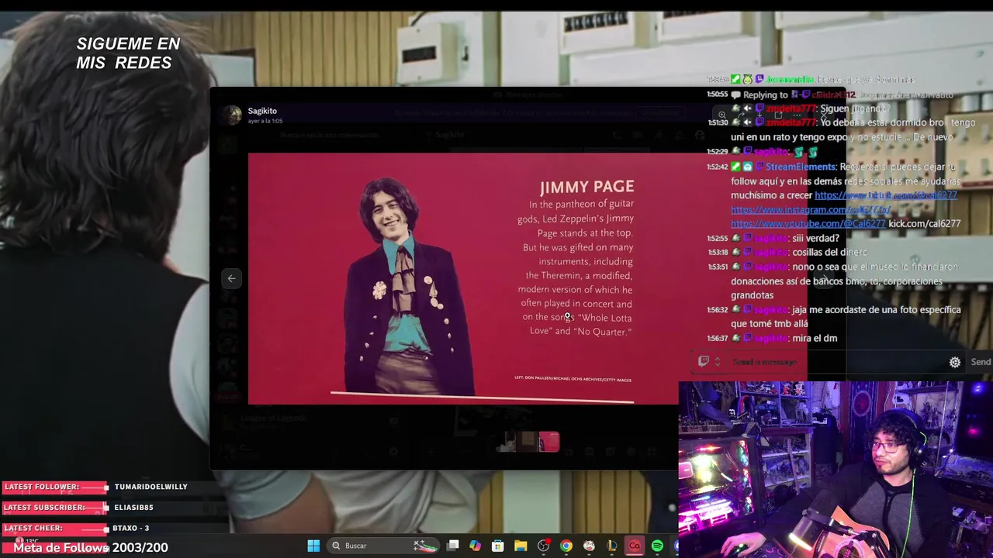Open Microsoft Store from the taskbar
This screenshot has width=993, height=558.
[498, 546]
